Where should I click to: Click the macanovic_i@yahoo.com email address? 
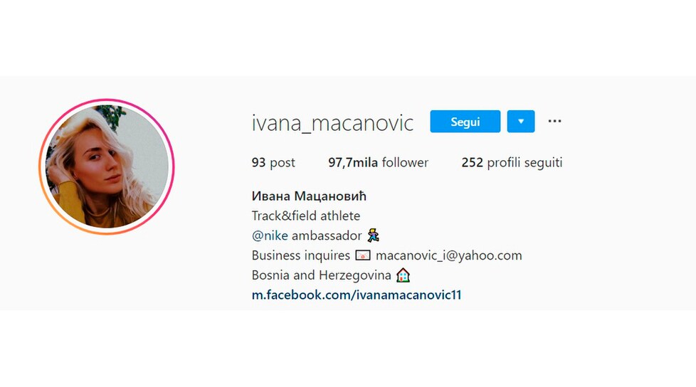pos(449,255)
